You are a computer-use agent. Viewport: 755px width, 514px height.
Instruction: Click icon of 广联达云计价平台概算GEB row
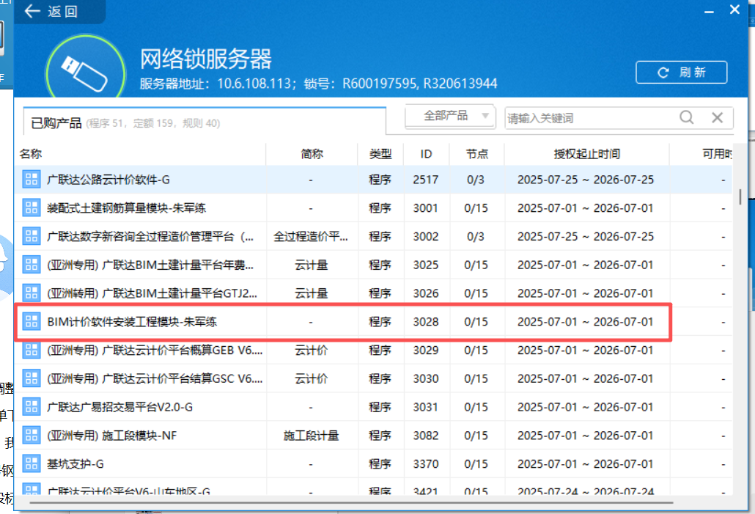pyautogui.click(x=32, y=350)
